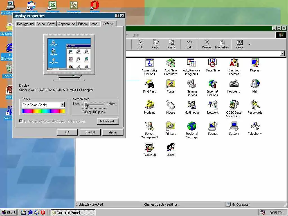This screenshot has height=216, width=288.
Task: Open the Sounds applet
Action: point(213,129)
